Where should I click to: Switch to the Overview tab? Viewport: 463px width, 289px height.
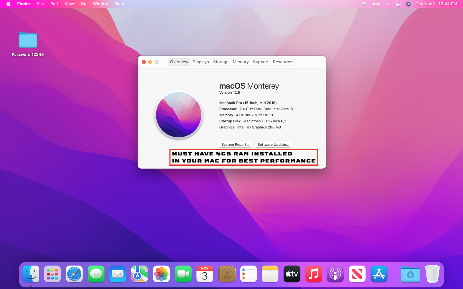click(x=179, y=62)
